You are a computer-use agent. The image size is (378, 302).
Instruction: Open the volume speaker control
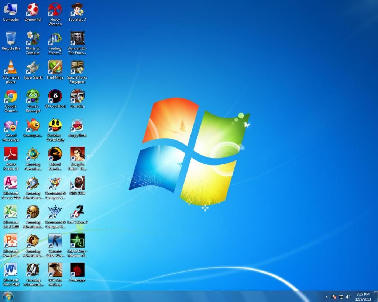(x=348, y=296)
